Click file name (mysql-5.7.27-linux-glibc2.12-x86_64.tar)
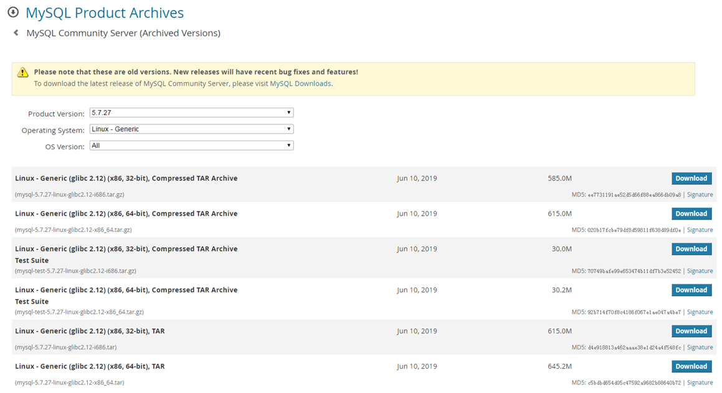The image size is (722, 393). click(70, 382)
